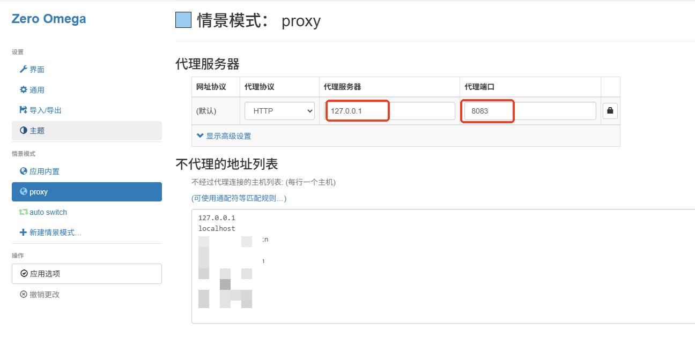Expand 显示高级设置 section

point(224,136)
